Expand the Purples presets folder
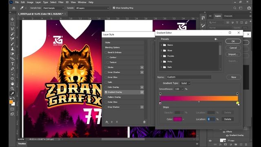The width and height of the screenshot is (261, 147). click(x=161, y=56)
